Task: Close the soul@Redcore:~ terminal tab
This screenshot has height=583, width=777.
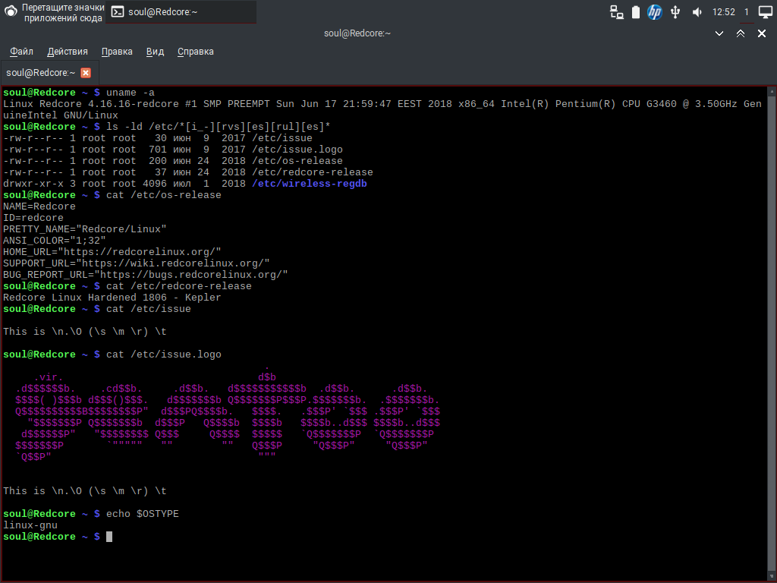Action: coord(86,73)
